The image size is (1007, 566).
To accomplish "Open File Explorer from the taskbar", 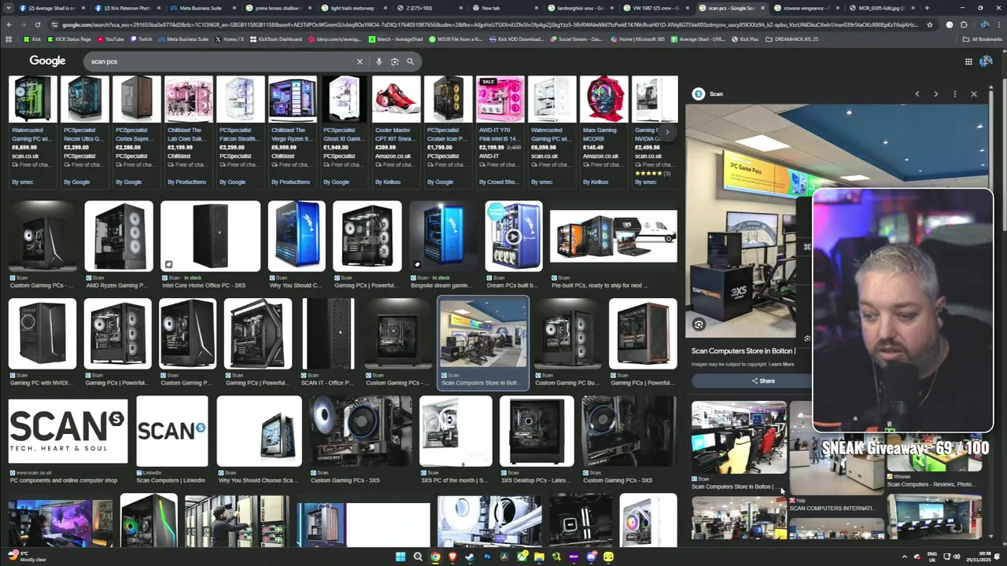I will tap(540, 557).
